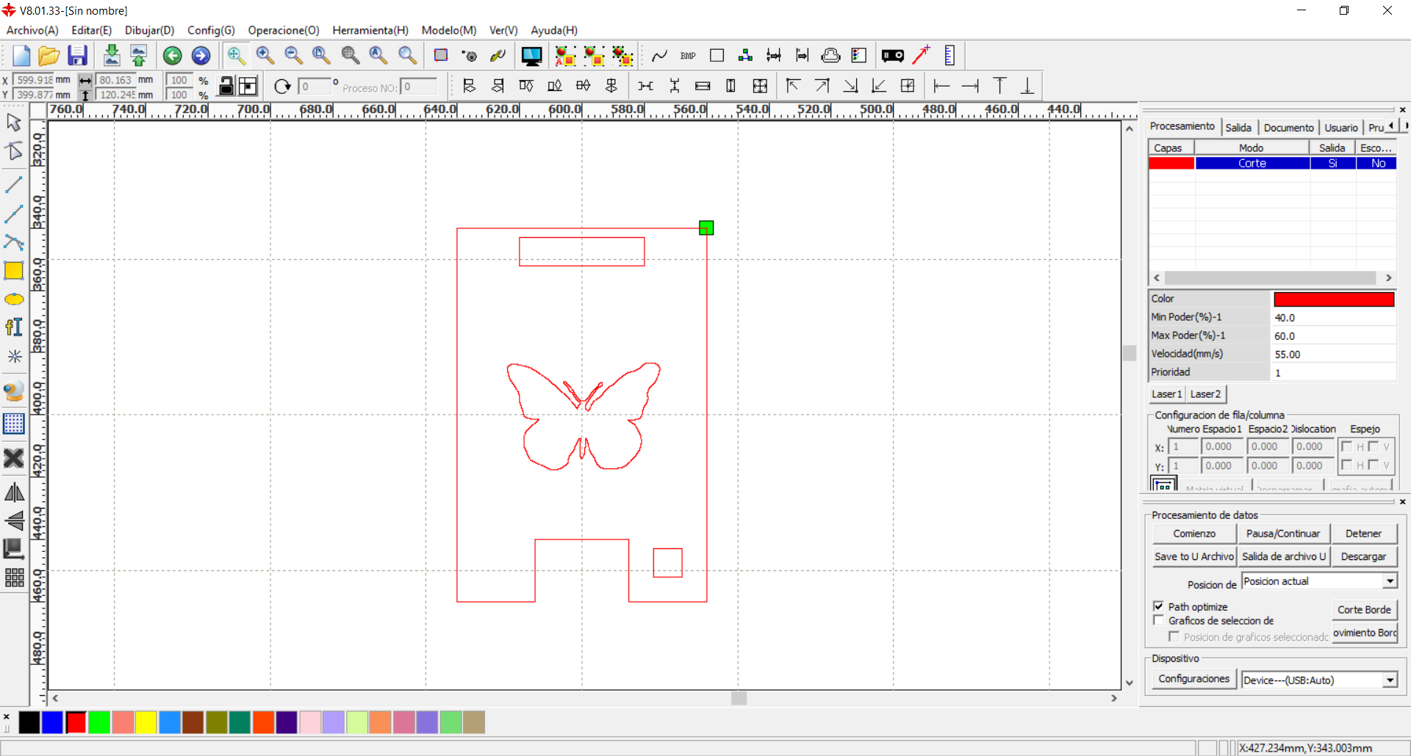Click the Comienzo button
1411x756 pixels.
[x=1194, y=534]
